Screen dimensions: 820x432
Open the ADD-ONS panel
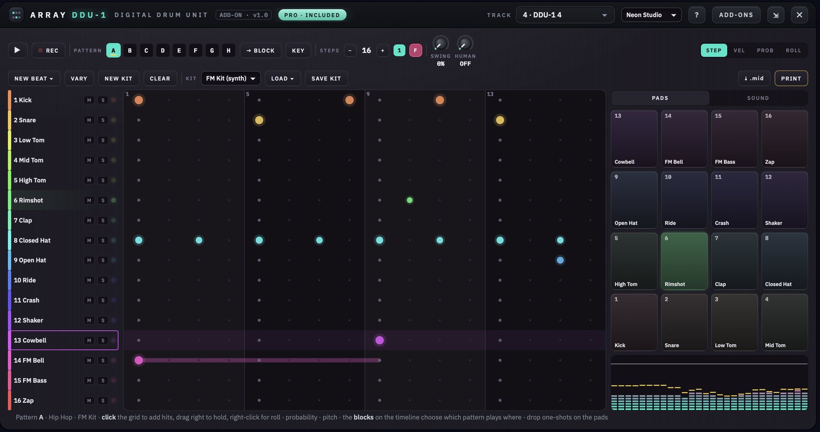coord(736,15)
